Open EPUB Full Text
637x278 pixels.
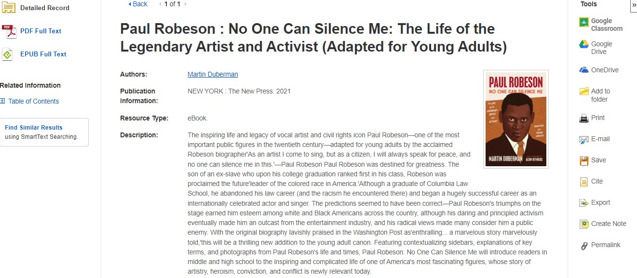pos(43,54)
